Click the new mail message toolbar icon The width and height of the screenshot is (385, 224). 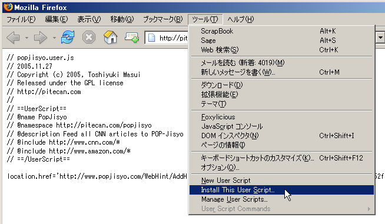[132, 38]
